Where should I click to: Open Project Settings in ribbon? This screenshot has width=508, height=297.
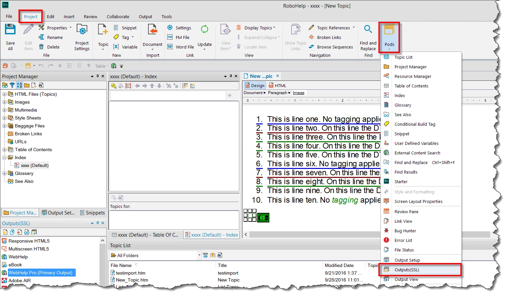point(82,37)
